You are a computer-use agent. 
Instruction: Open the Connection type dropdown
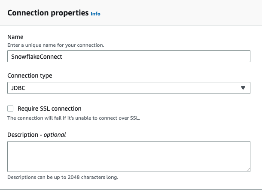pyautogui.click(x=129, y=88)
